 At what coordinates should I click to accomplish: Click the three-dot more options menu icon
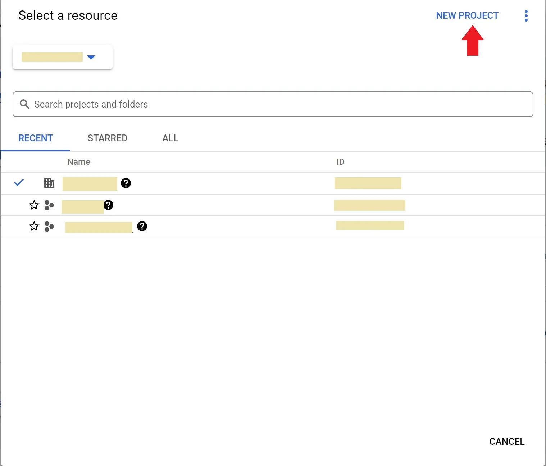point(526,16)
